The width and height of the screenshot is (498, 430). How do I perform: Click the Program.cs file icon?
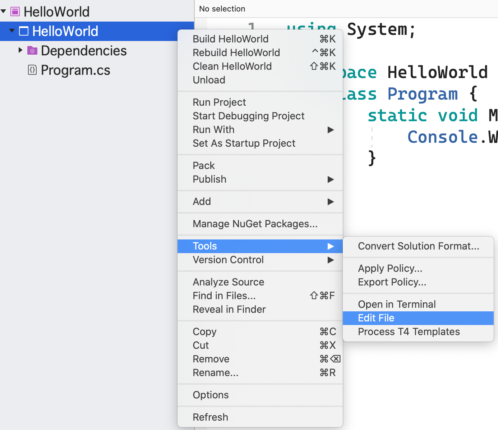[32, 70]
